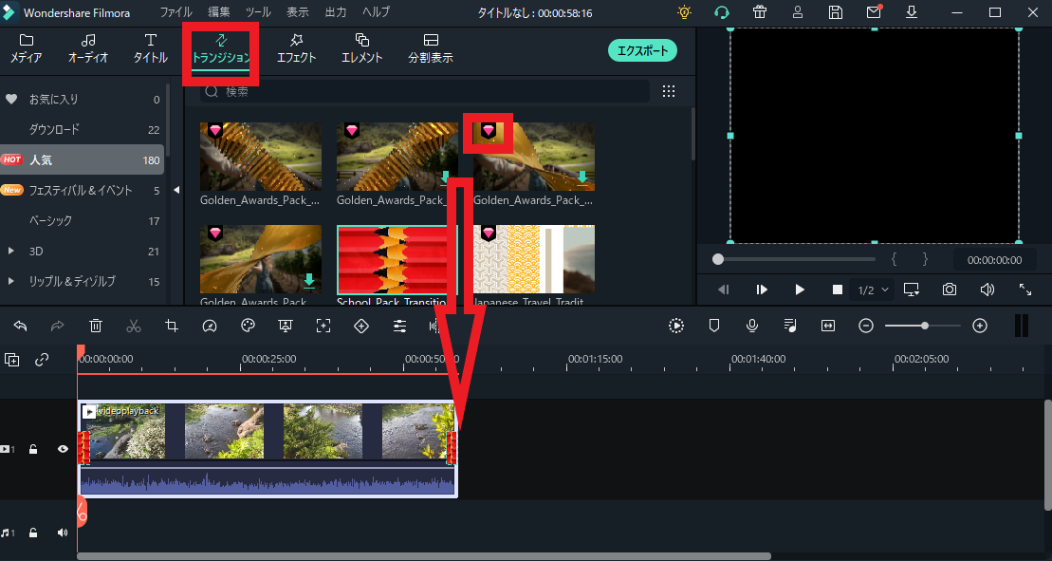Screen dimensions: 1052x561
Task: Select the School Pack transition thumbnail
Action: tap(397, 260)
